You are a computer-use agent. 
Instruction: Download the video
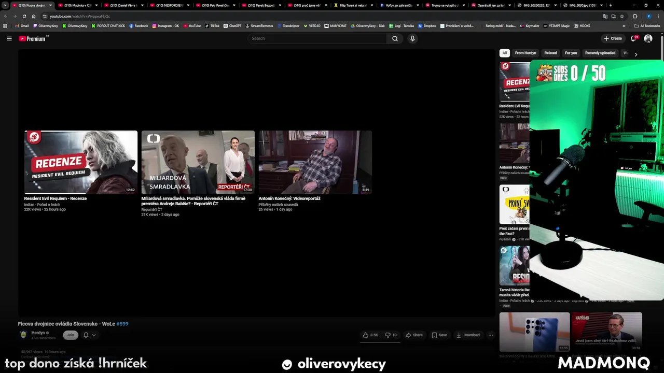point(468,335)
